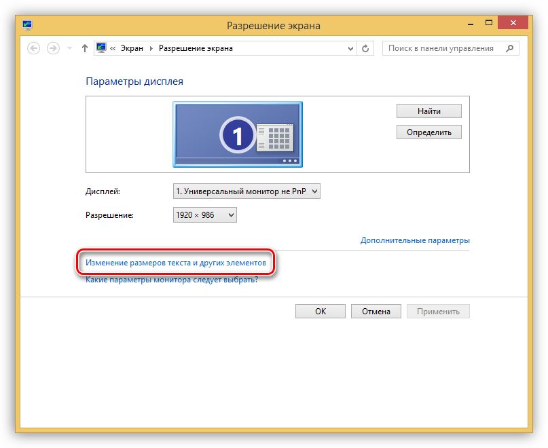Image resolution: width=548 pixels, height=448 pixels.
Task: Click the Back navigation arrow
Action: (34, 48)
